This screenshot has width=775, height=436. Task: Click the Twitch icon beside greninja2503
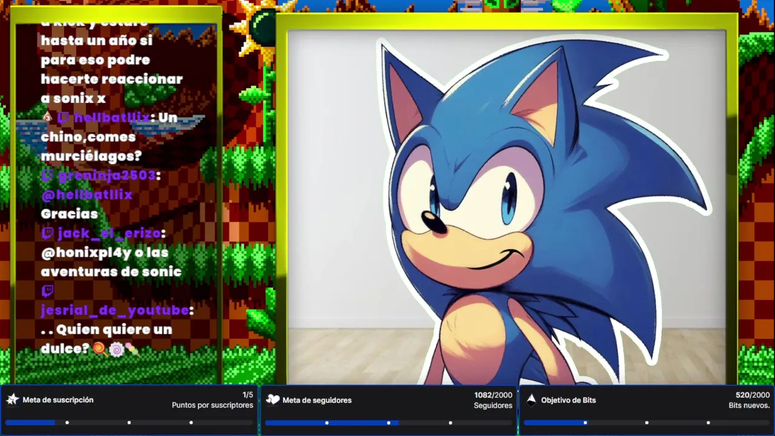click(47, 176)
